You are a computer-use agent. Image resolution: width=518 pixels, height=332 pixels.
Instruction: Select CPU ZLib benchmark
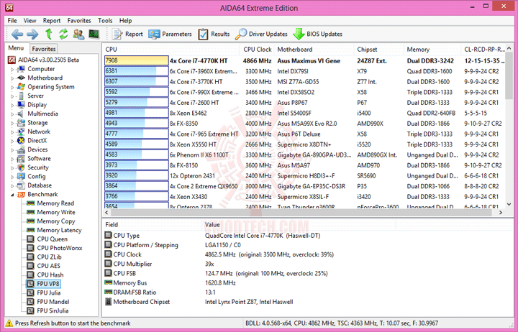pyautogui.click(x=49, y=257)
